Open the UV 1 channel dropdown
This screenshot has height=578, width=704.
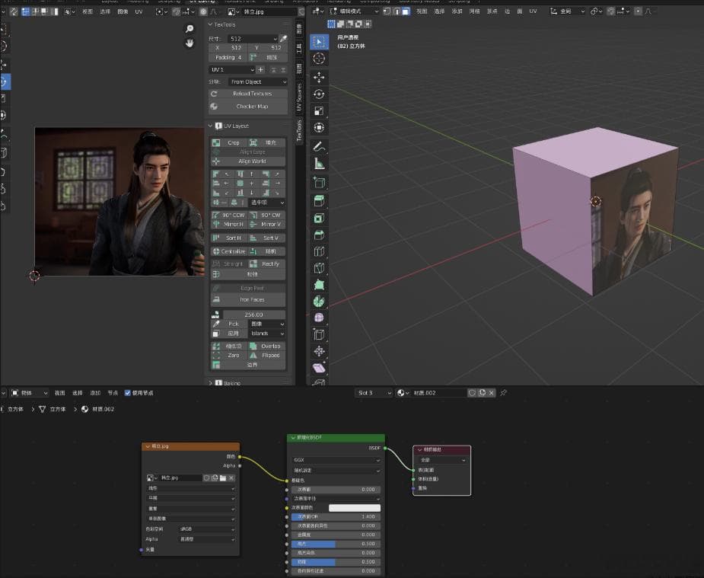(x=232, y=69)
